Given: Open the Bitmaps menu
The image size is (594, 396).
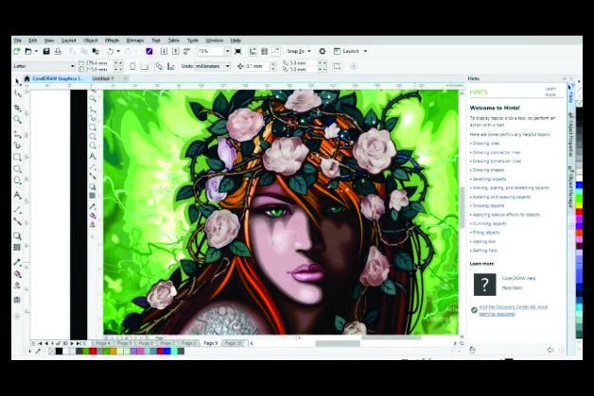Looking at the screenshot, I should 135,40.
